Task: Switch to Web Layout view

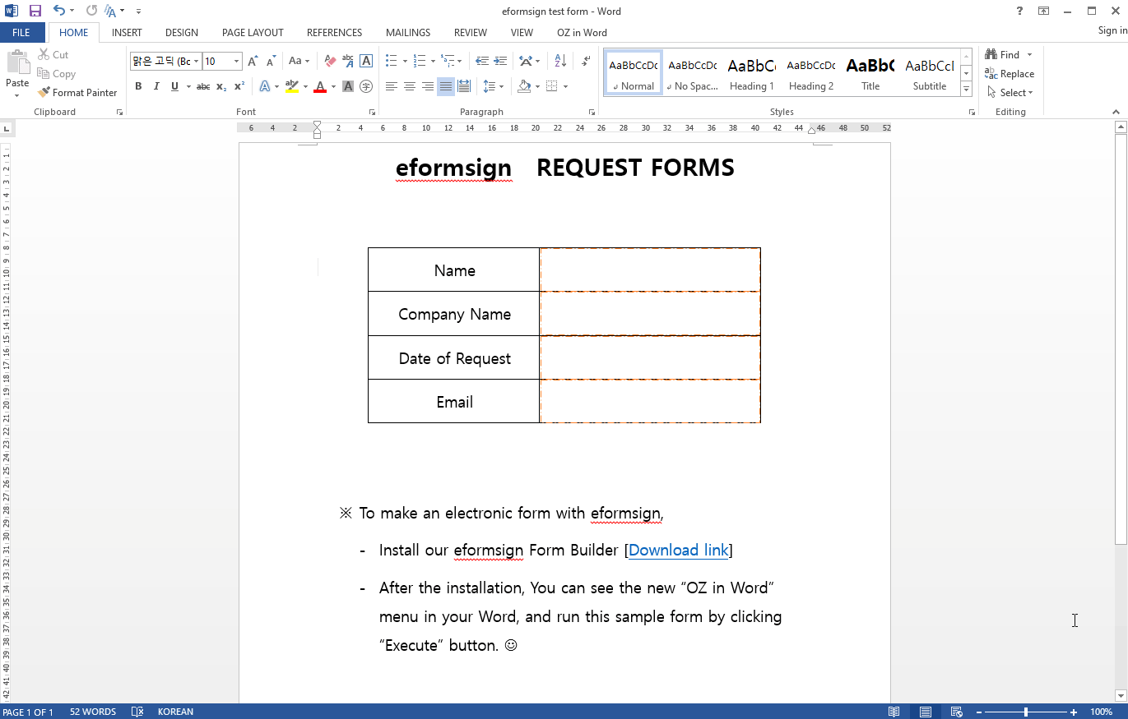Action: pos(957,712)
